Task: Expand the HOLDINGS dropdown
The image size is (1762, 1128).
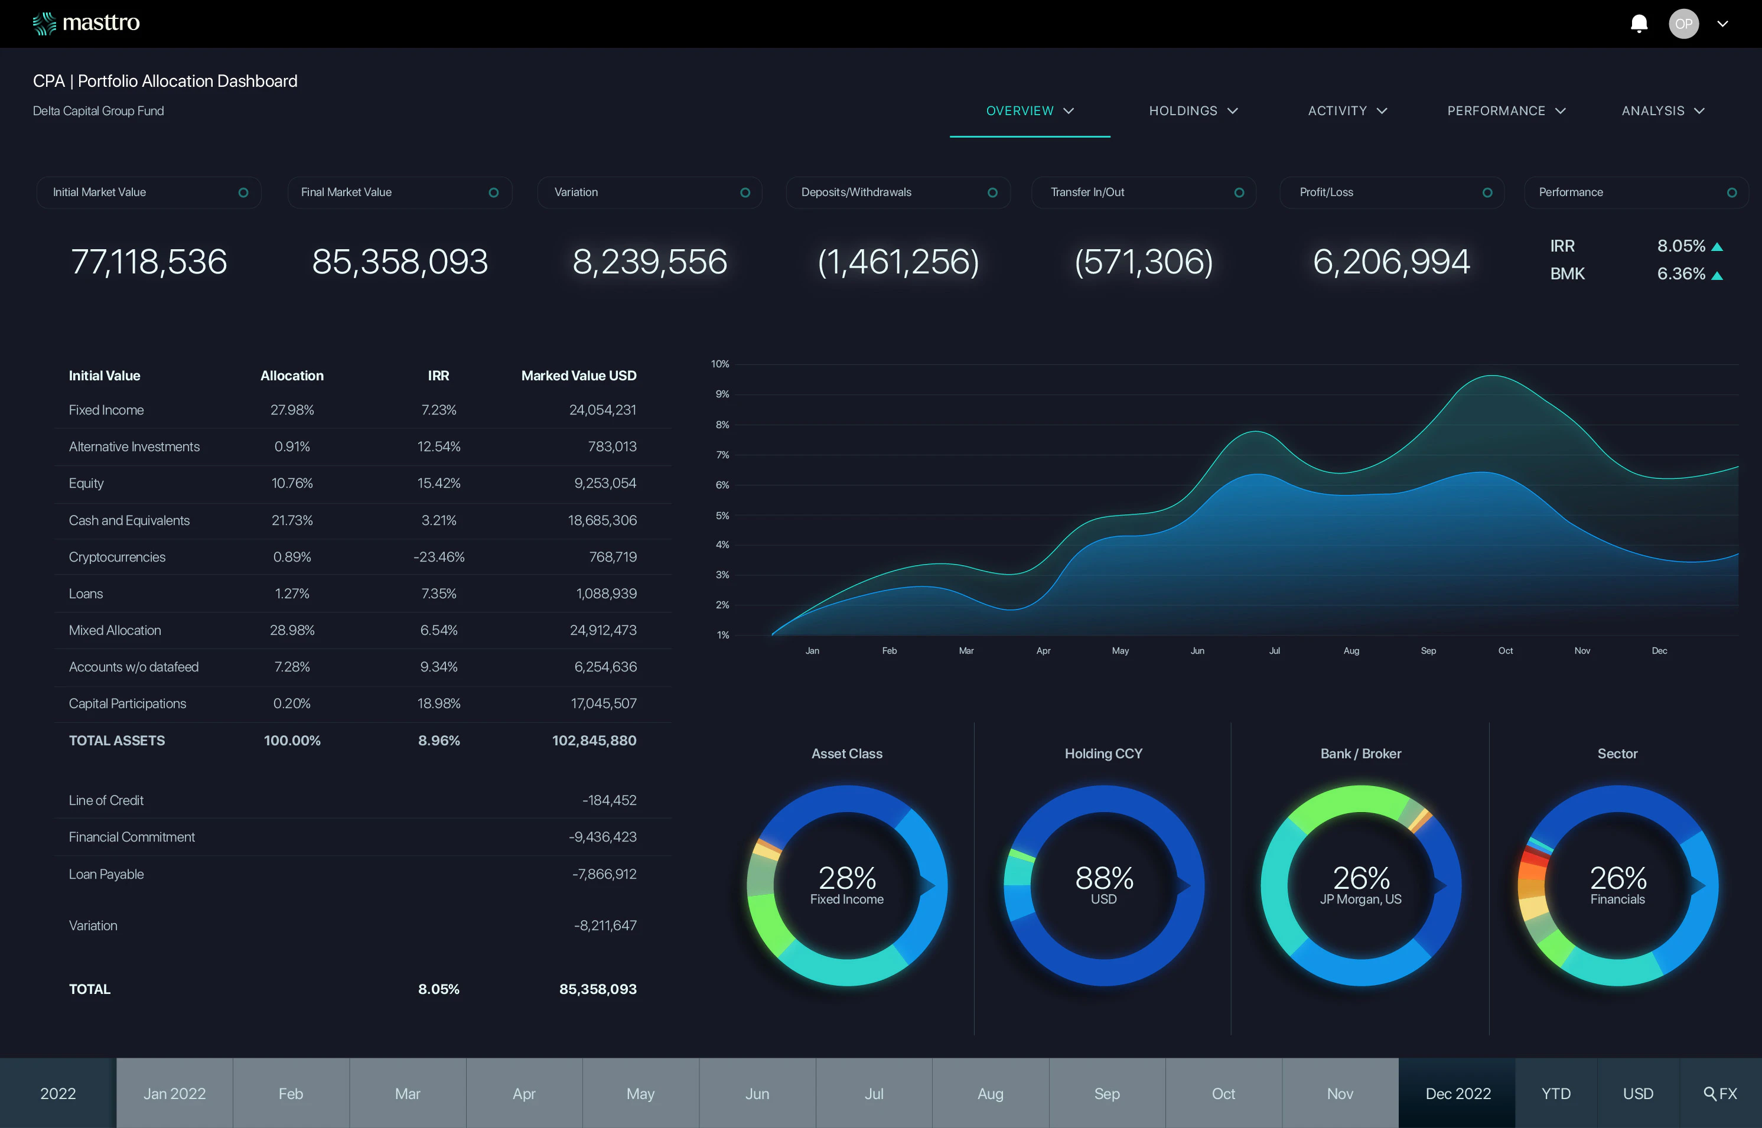Action: tap(1193, 110)
